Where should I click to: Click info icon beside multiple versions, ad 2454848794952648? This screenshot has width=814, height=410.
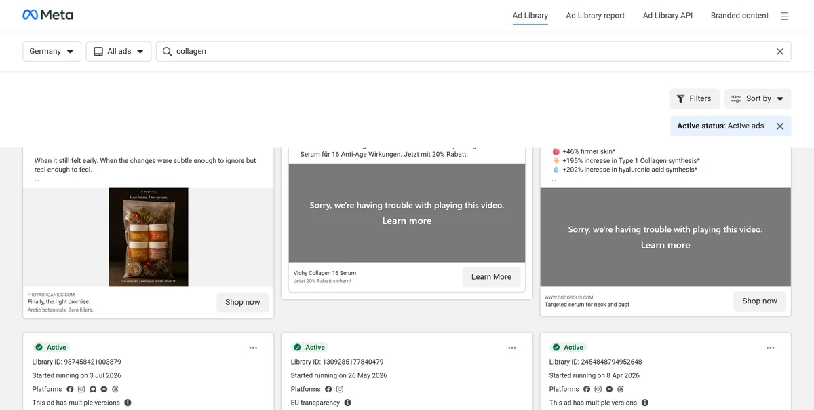coord(645,403)
